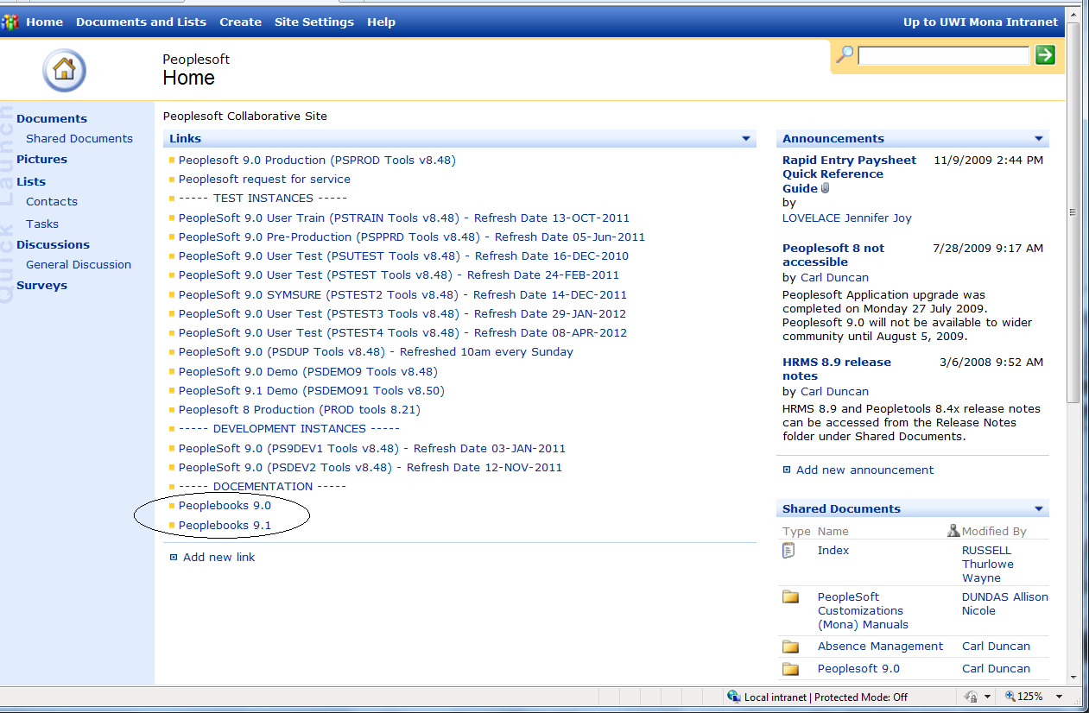Screen dimensions: 1089x713
Task: Open PeopleSoft 9.0 PSDUP Sunday refresh link
Action: point(376,352)
